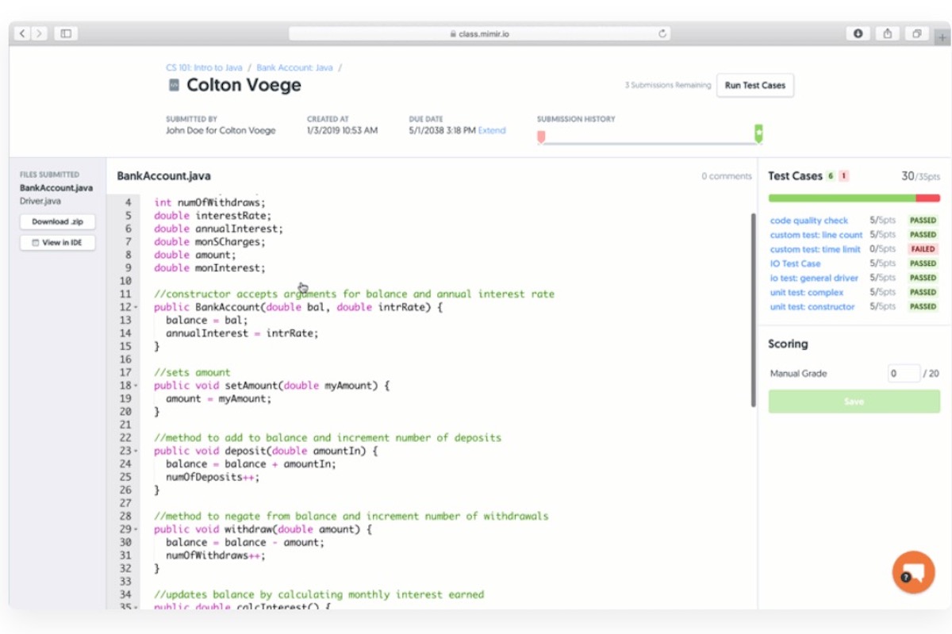Viewport: 952px width, 634px height.
Task: Collapse the code fold at line 12
Action: point(136,308)
